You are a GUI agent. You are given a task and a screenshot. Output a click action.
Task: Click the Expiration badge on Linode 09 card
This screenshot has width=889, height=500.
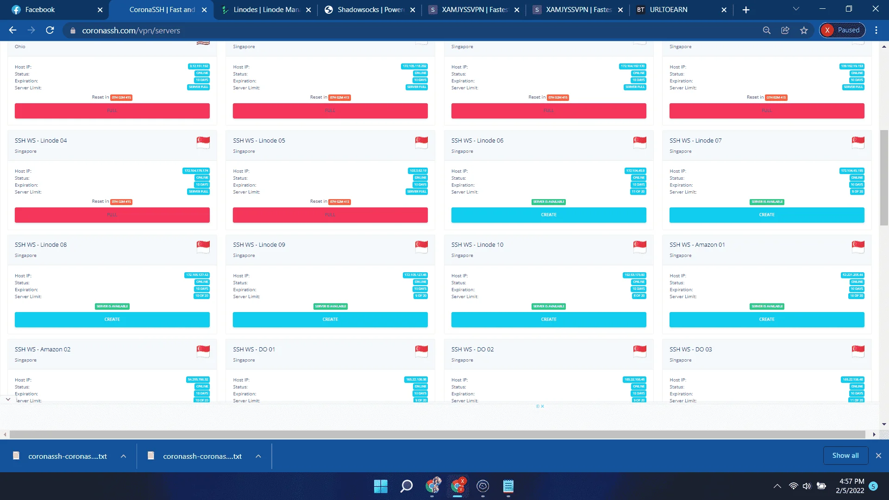pyautogui.click(x=420, y=289)
